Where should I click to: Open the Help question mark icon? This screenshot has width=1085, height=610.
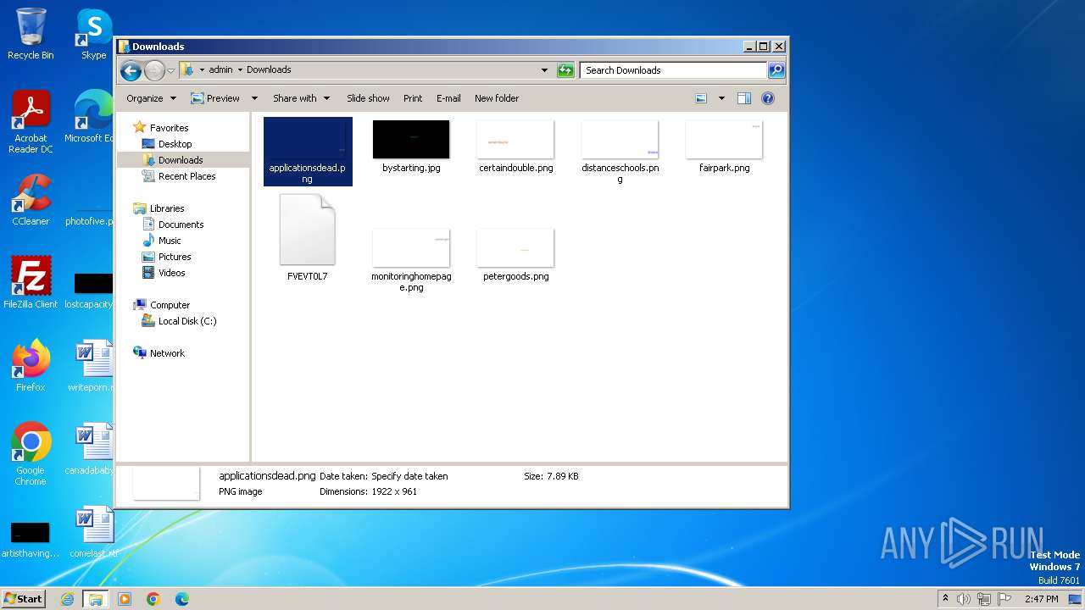tap(768, 98)
